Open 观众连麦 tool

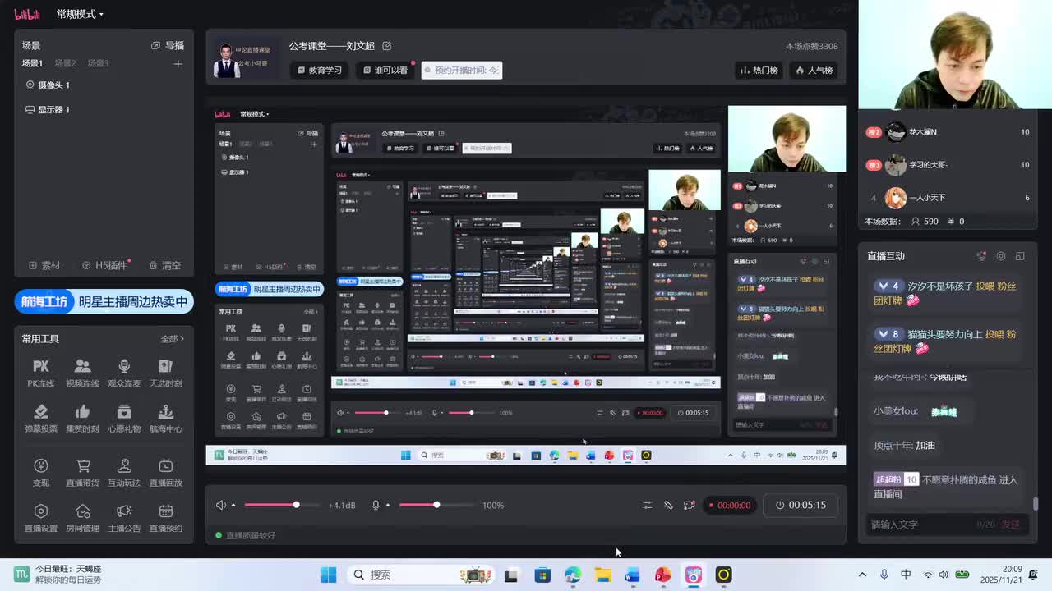(124, 373)
